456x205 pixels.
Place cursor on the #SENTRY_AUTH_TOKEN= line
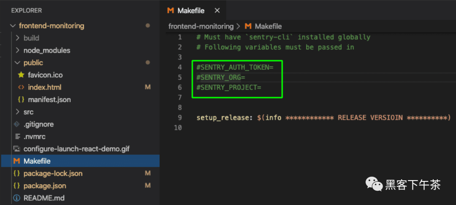[235, 67]
